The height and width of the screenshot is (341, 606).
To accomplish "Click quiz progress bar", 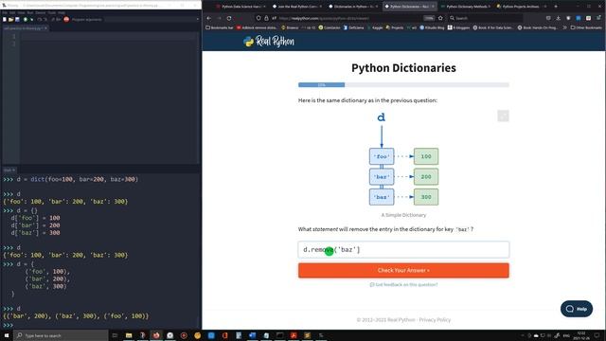I will tap(403, 84).
